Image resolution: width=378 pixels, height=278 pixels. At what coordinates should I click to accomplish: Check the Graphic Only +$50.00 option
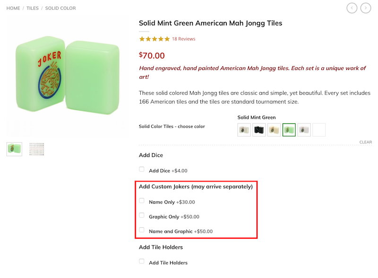coord(141,215)
